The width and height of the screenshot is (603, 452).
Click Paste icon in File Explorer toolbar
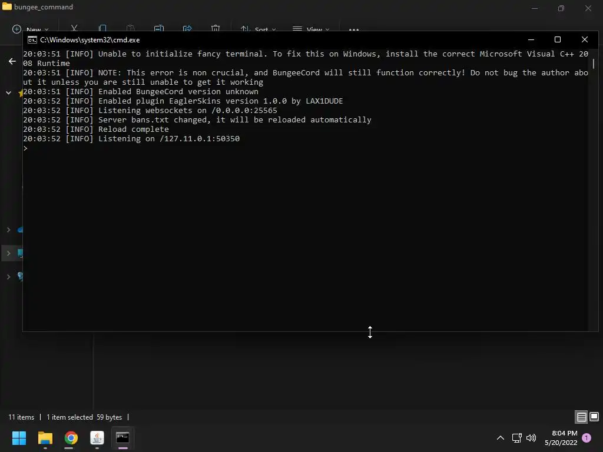click(131, 28)
